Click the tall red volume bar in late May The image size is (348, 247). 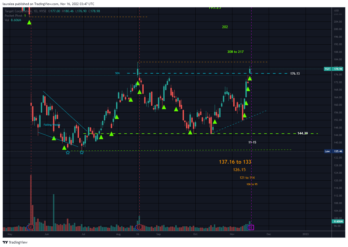[31, 202]
